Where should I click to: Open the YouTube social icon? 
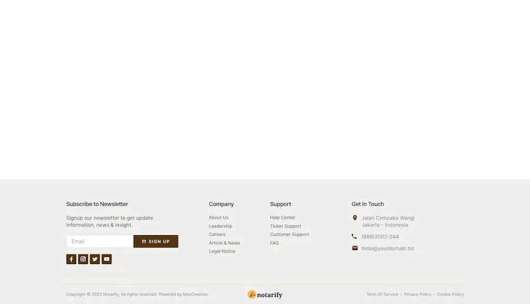pyautogui.click(x=107, y=259)
